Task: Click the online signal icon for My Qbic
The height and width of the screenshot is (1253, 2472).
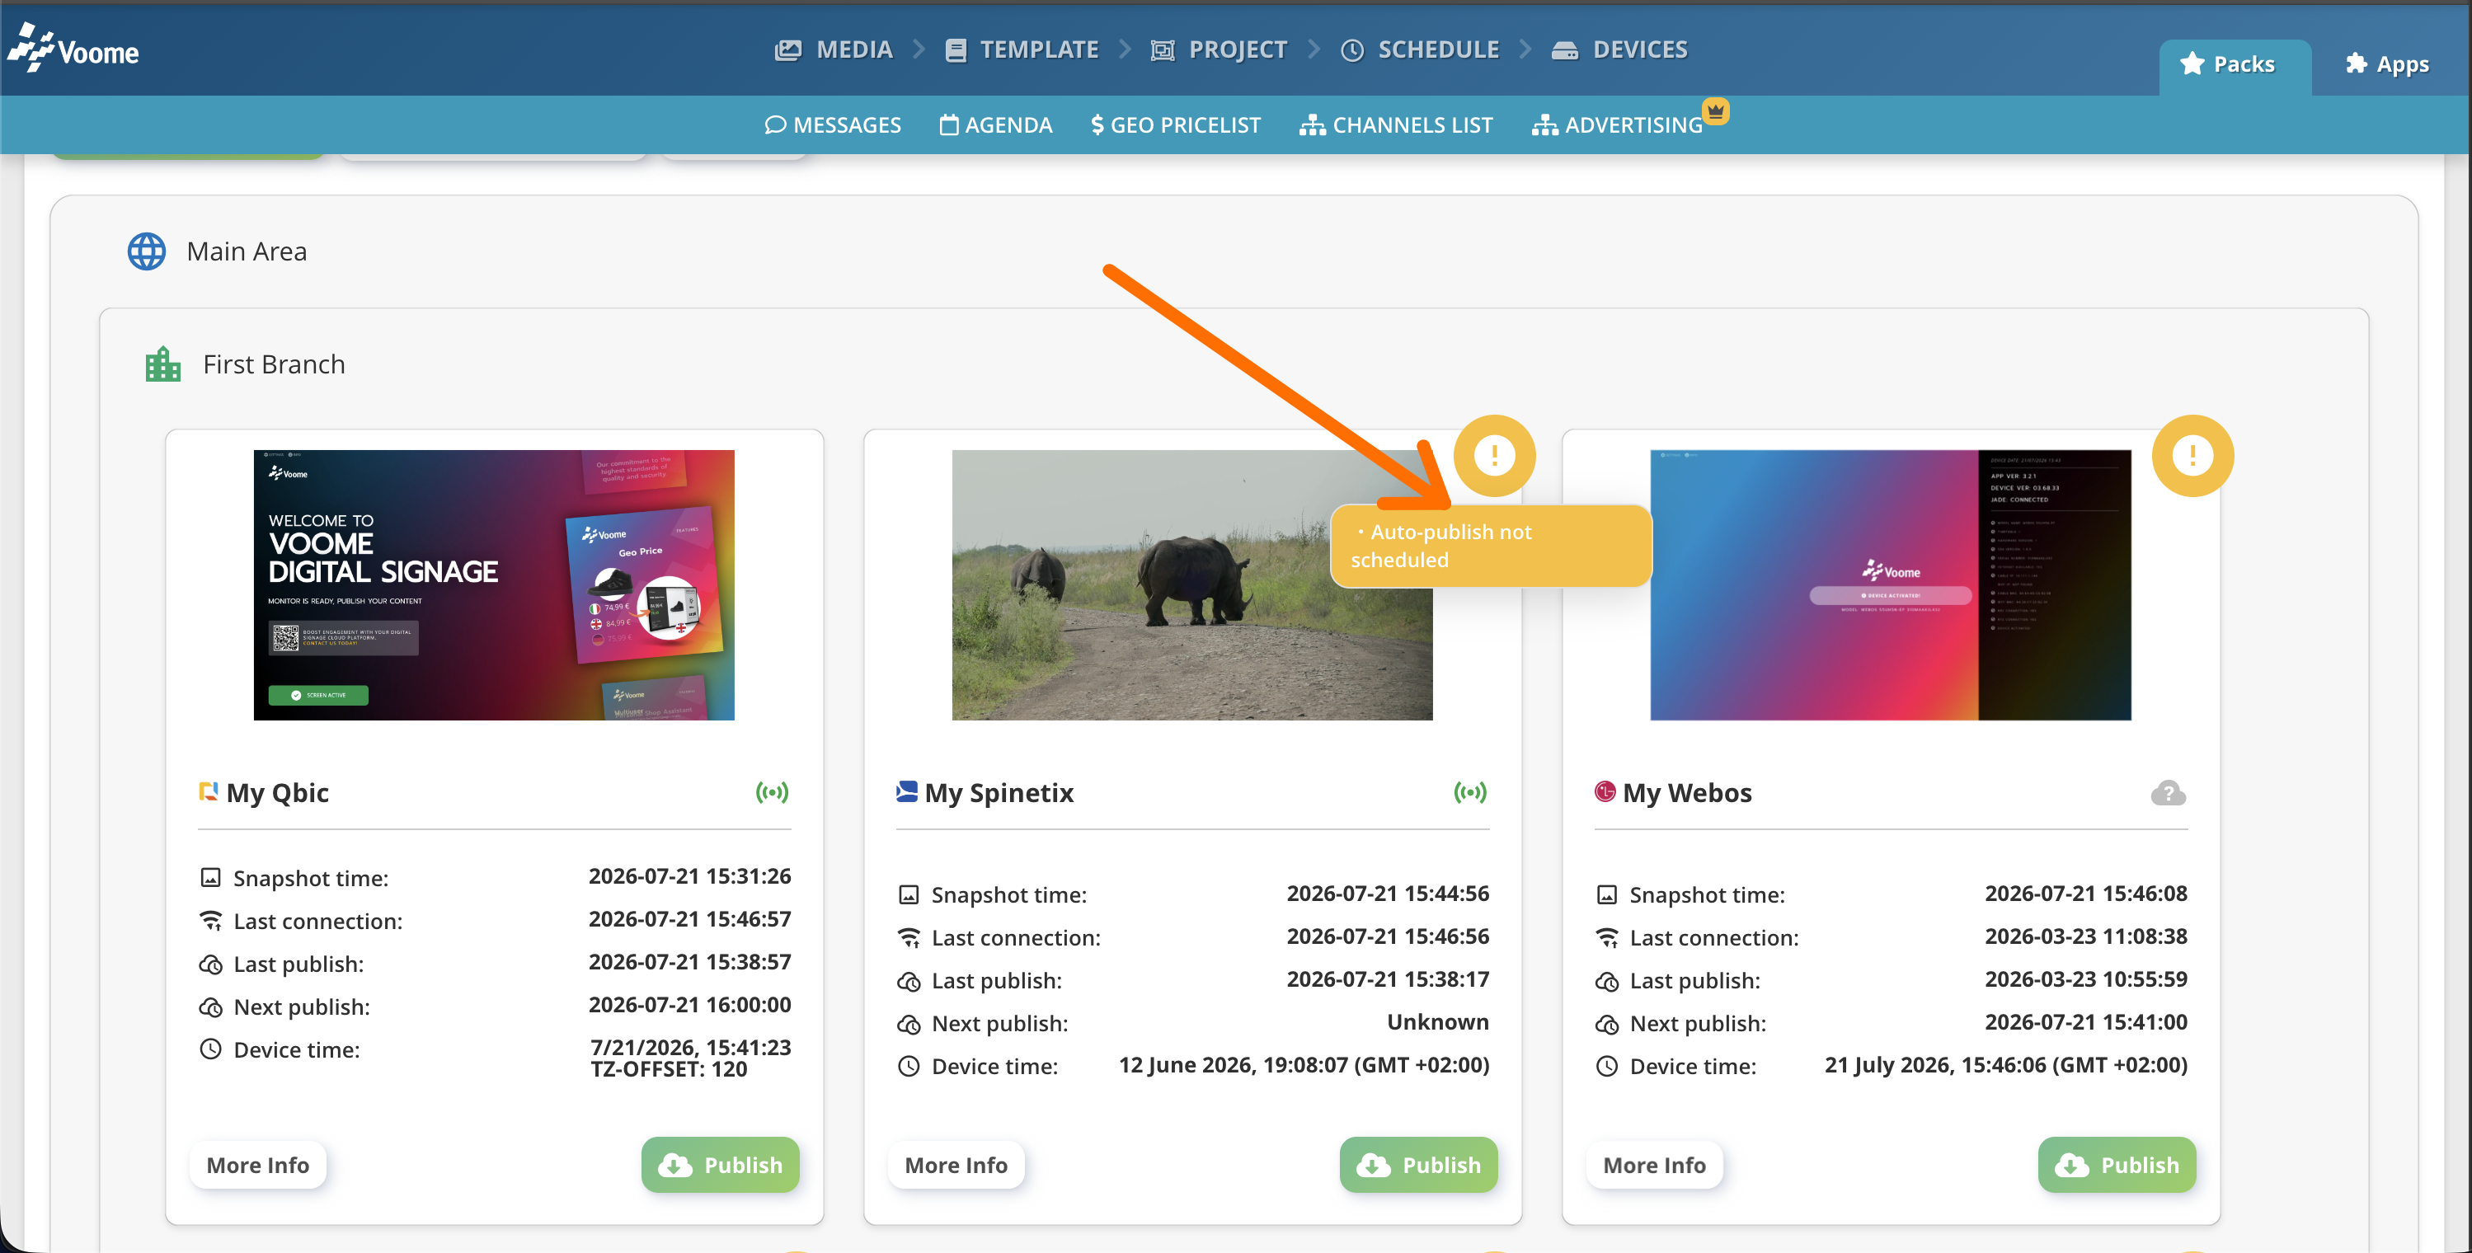Action: (x=773, y=791)
